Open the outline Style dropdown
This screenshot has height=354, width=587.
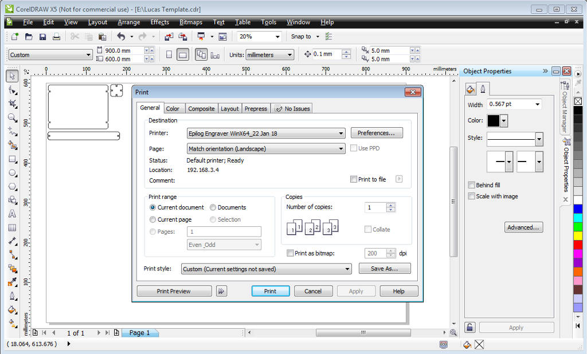539,140
